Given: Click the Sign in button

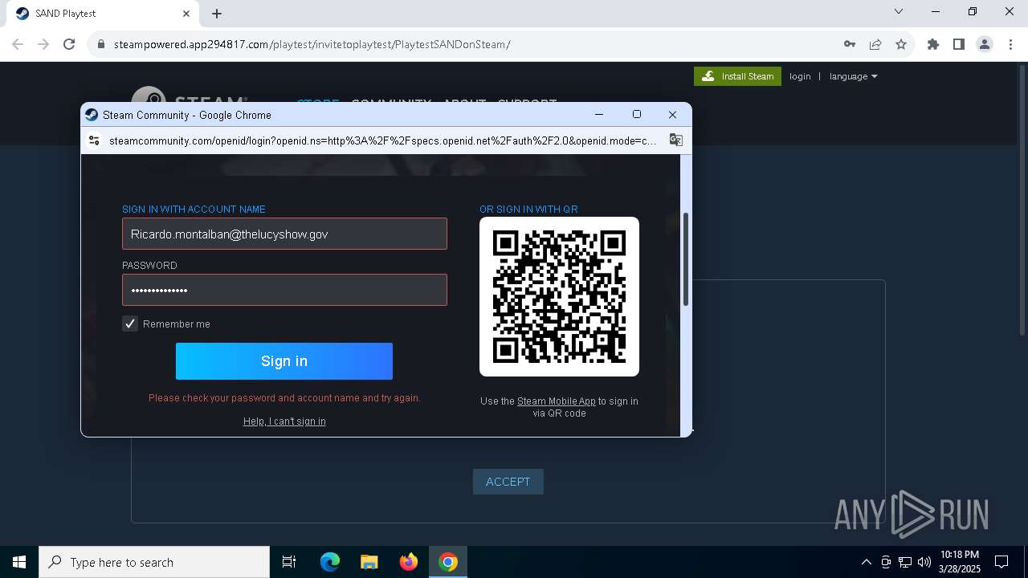Looking at the screenshot, I should coord(284,361).
